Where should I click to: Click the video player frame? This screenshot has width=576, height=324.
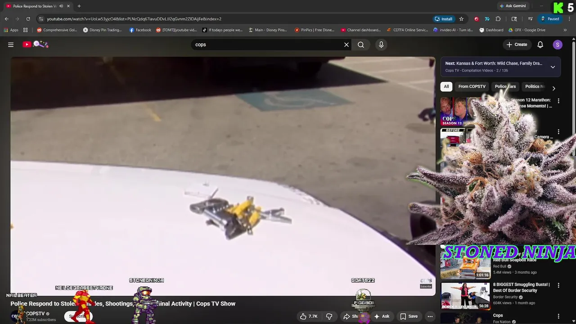pyautogui.click(x=223, y=175)
